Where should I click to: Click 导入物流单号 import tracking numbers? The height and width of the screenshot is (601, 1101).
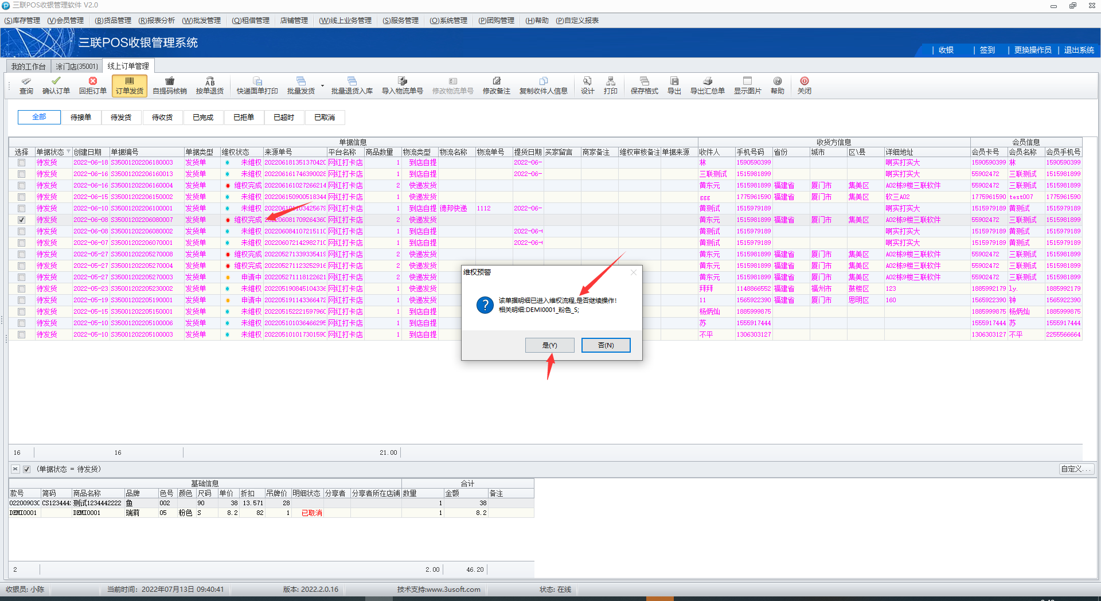[403, 86]
